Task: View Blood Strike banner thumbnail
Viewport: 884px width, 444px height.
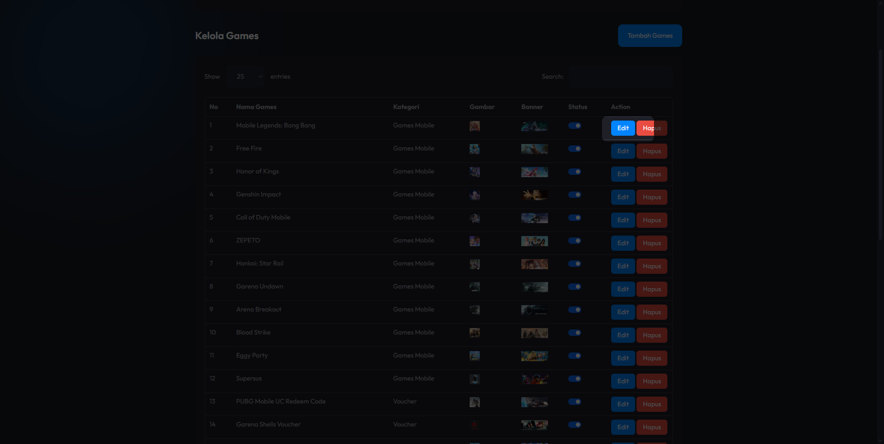Action: click(x=534, y=333)
